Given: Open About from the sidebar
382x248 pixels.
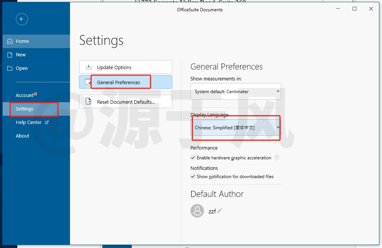Looking at the screenshot, I should click(36, 136).
